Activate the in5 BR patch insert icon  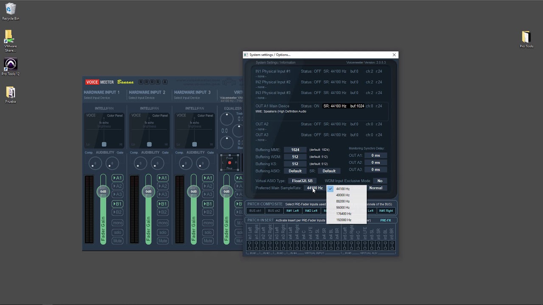point(392,245)
